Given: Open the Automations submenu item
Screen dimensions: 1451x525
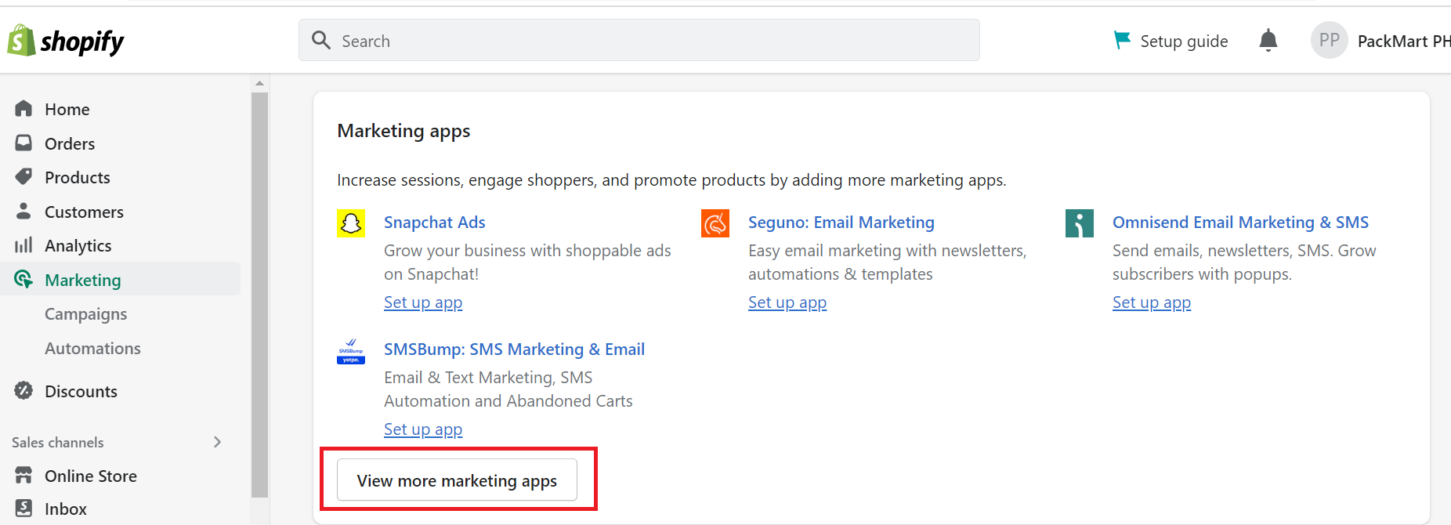Looking at the screenshot, I should click(92, 349).
